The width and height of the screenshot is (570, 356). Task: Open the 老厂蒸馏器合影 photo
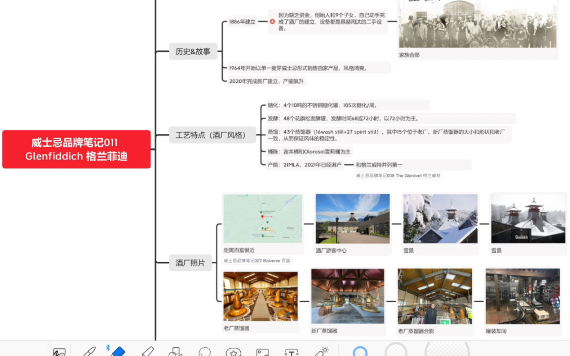pyautogui.click(x=435, y=296)
